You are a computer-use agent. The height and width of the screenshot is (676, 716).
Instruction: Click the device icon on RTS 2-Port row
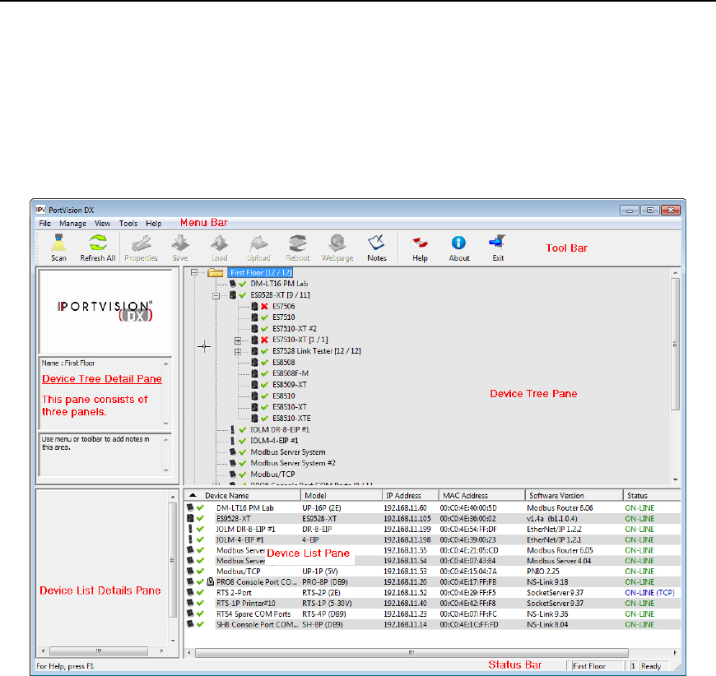pyautogui.click(x=190, y=592)
